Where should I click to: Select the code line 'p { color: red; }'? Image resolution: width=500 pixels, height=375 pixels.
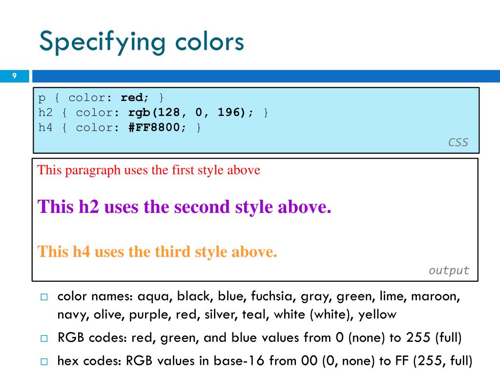point(101,98)
